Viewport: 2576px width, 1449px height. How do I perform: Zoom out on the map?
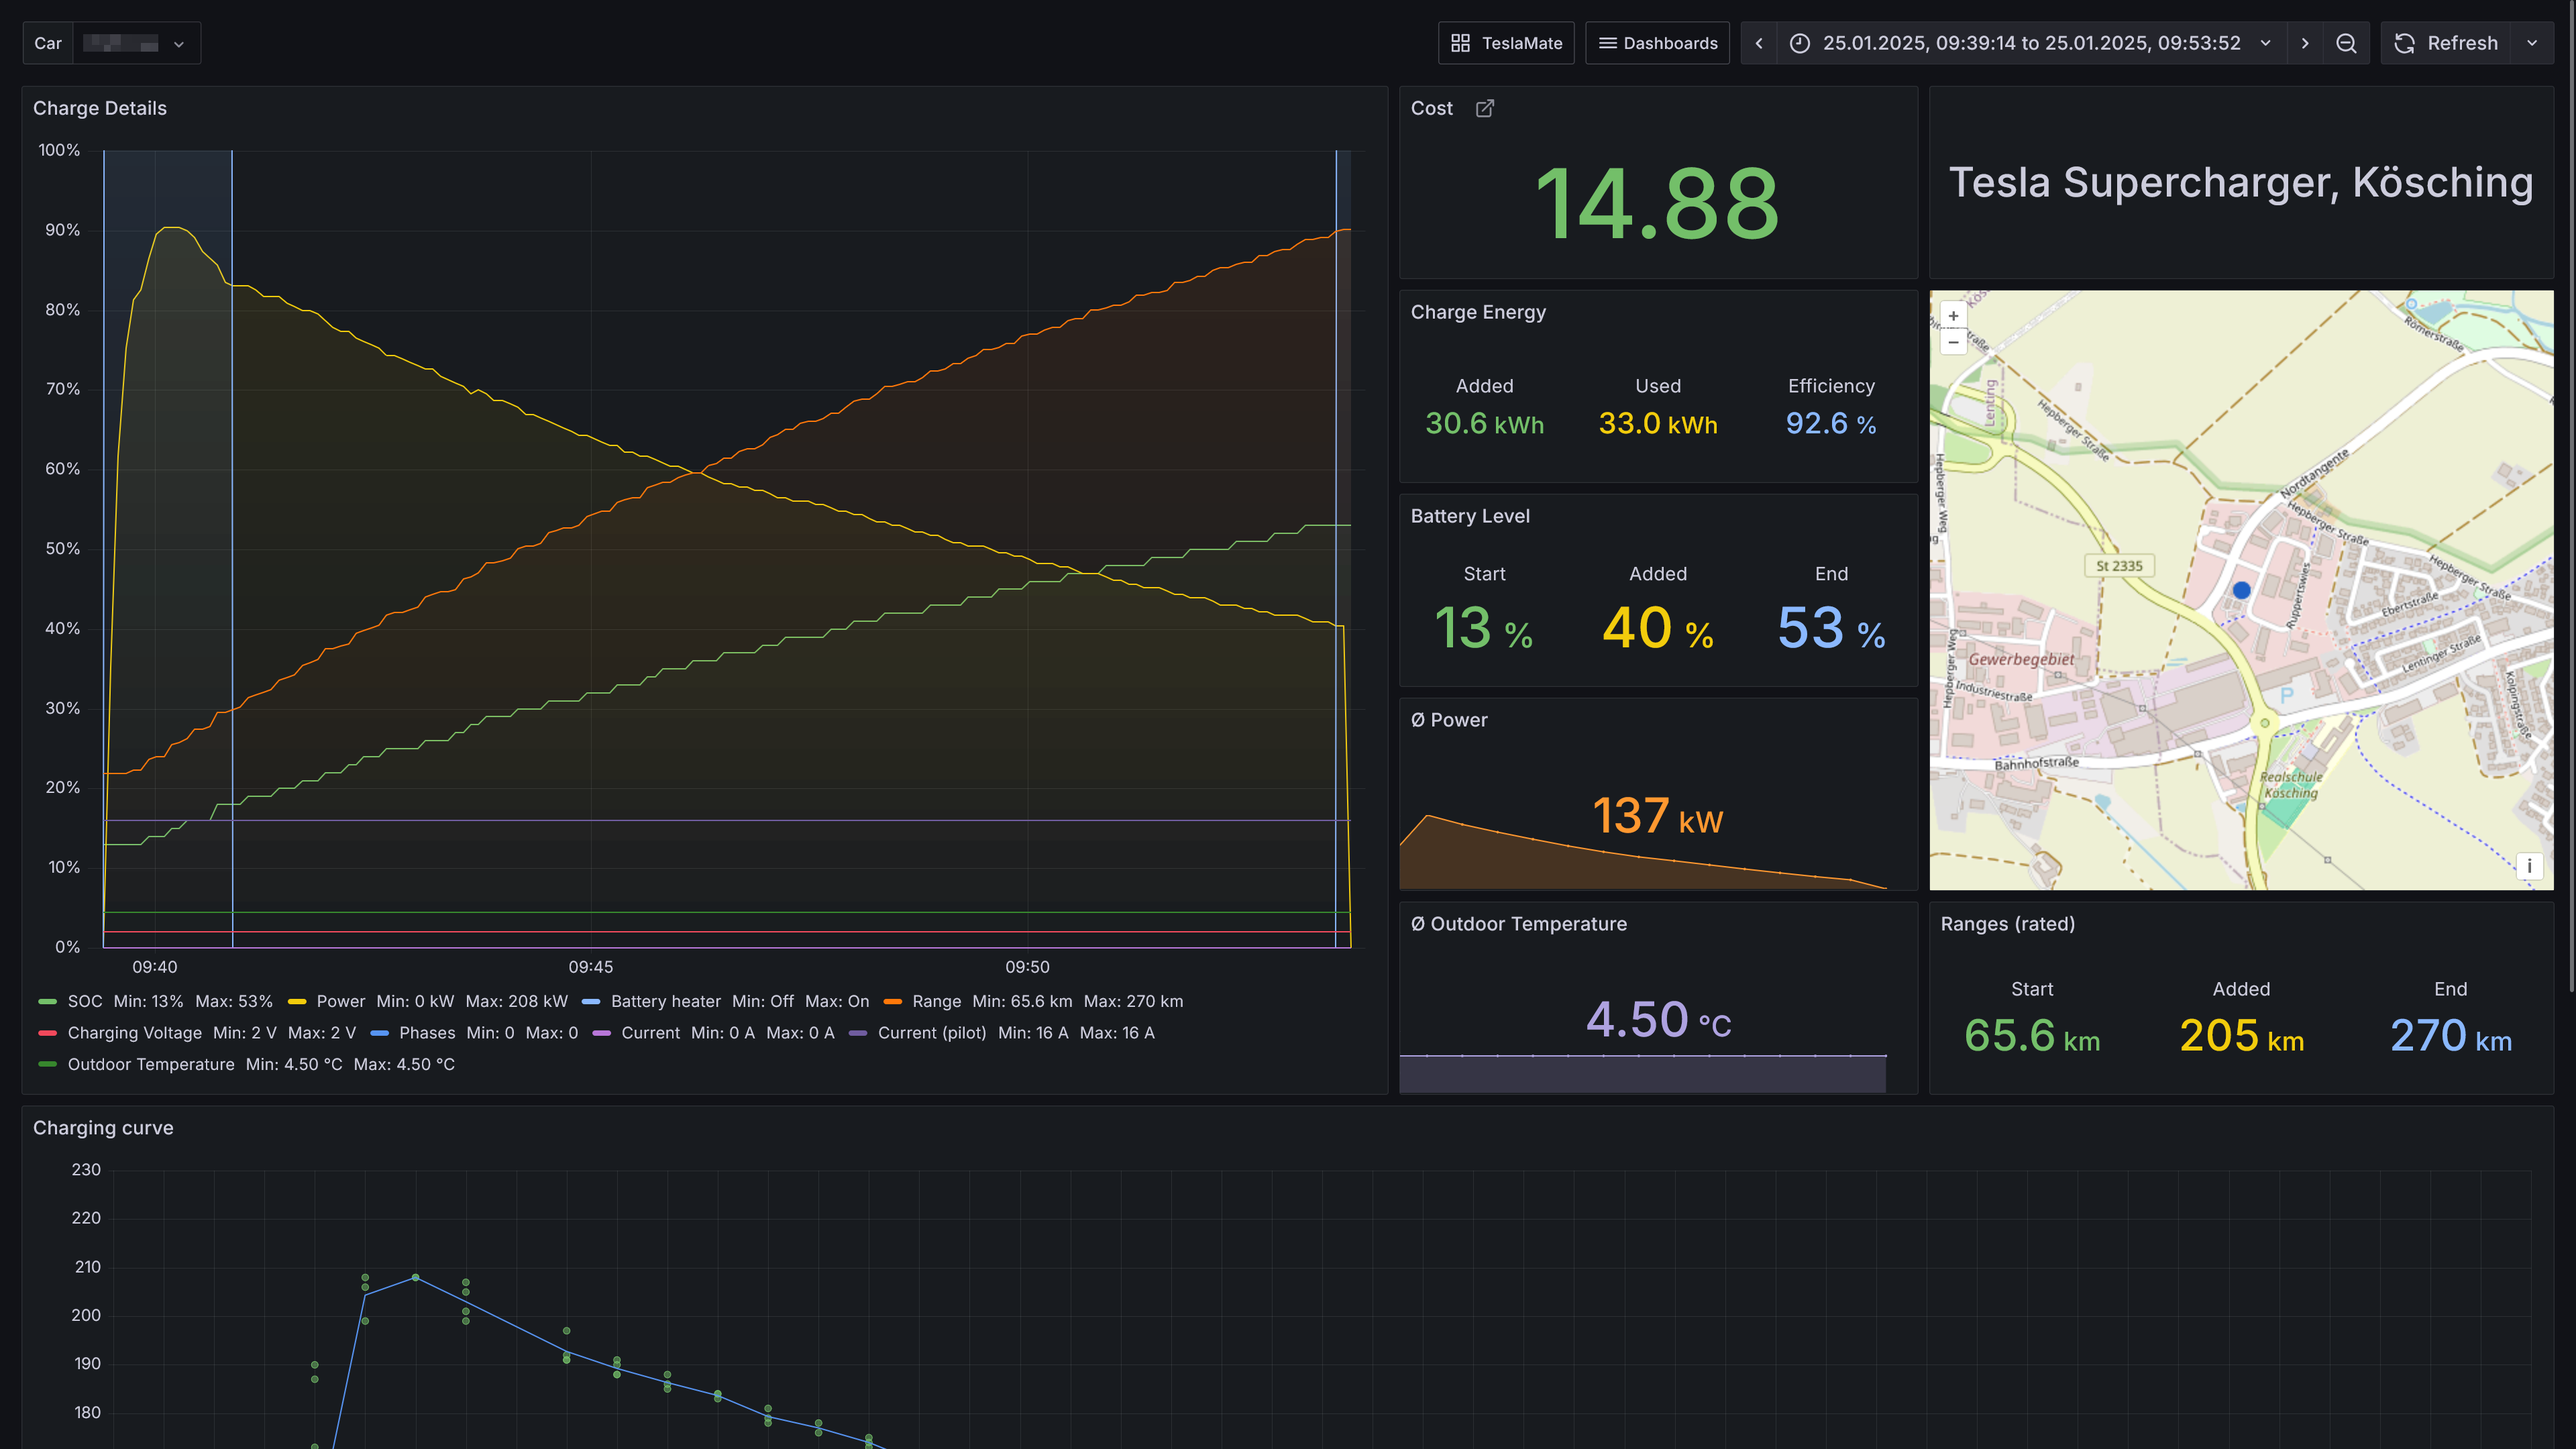pos(1953,342)
